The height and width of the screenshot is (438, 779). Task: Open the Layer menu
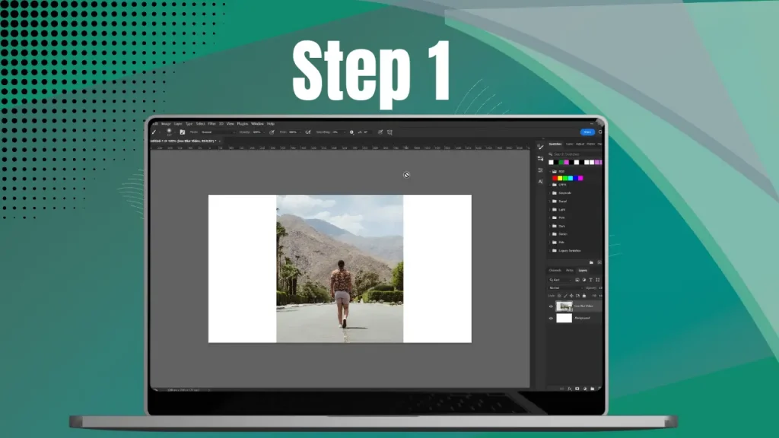(178, 124)
